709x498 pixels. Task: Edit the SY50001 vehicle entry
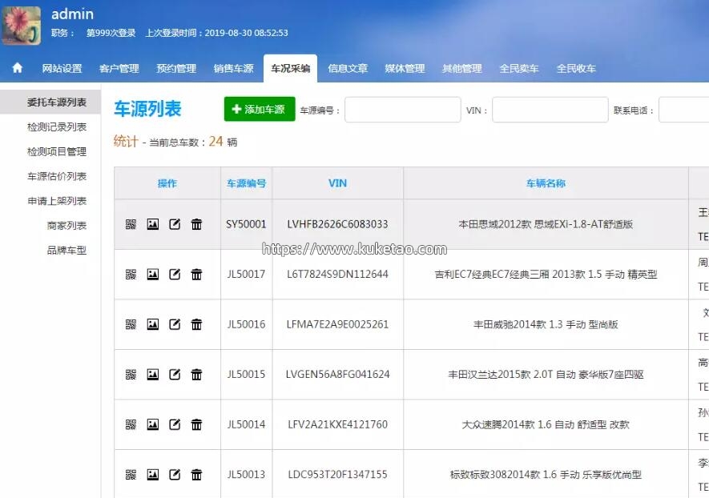tap(175, 224)
